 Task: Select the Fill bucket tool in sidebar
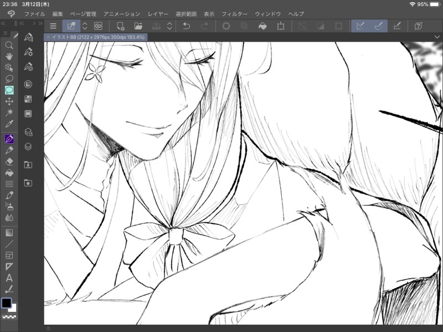[9, 173]
